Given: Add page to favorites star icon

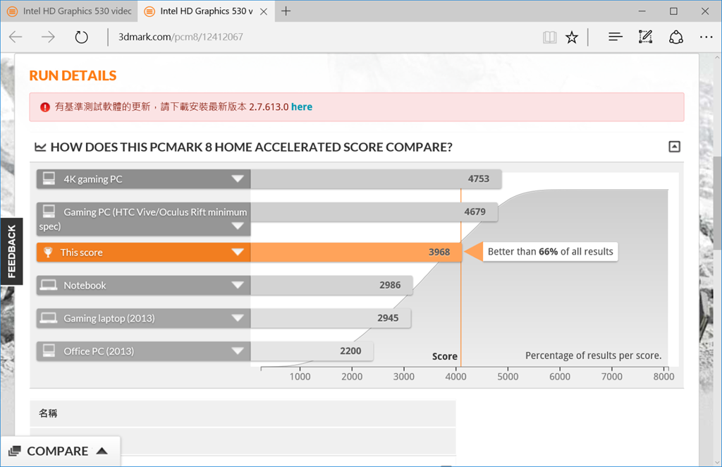Looking at the screenshot, I should point(572,37).
